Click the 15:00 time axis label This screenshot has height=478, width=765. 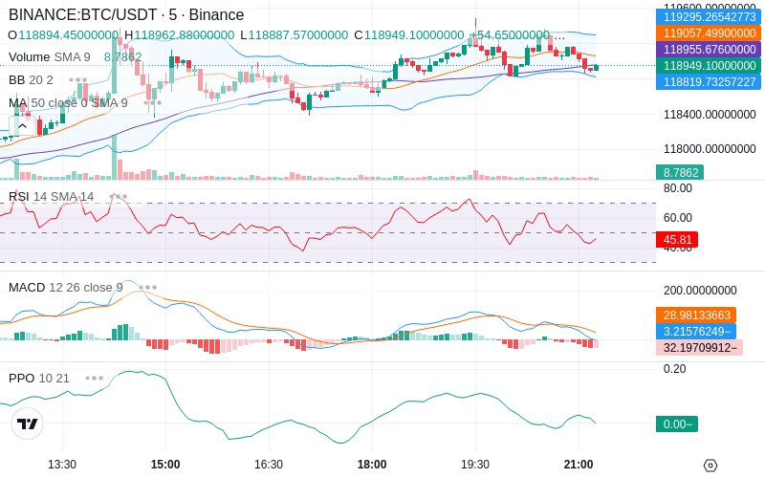point(165,465)
